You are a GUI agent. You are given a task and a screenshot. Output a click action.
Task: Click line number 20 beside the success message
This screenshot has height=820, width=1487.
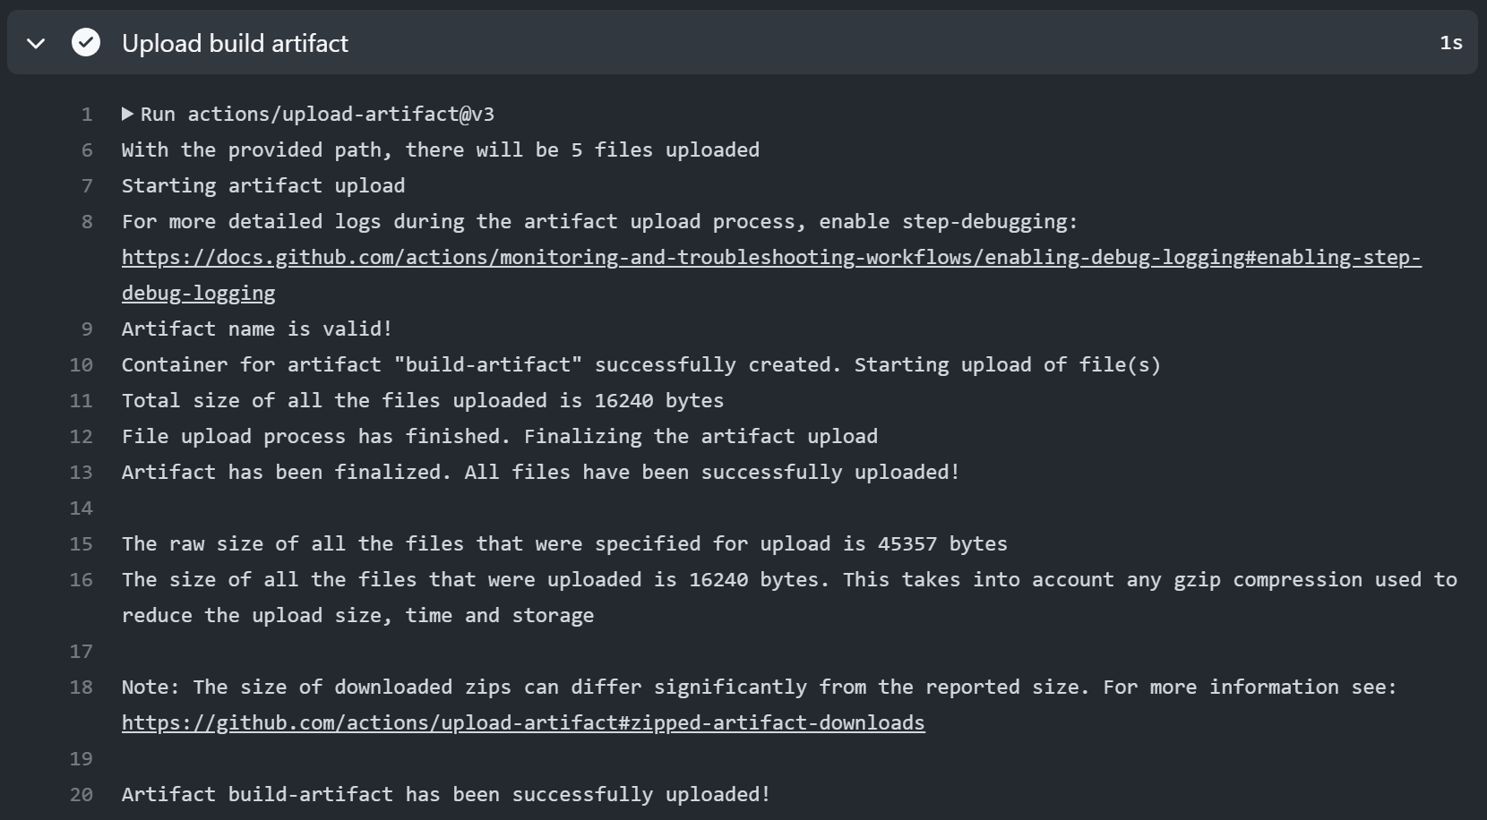(81, 795)
